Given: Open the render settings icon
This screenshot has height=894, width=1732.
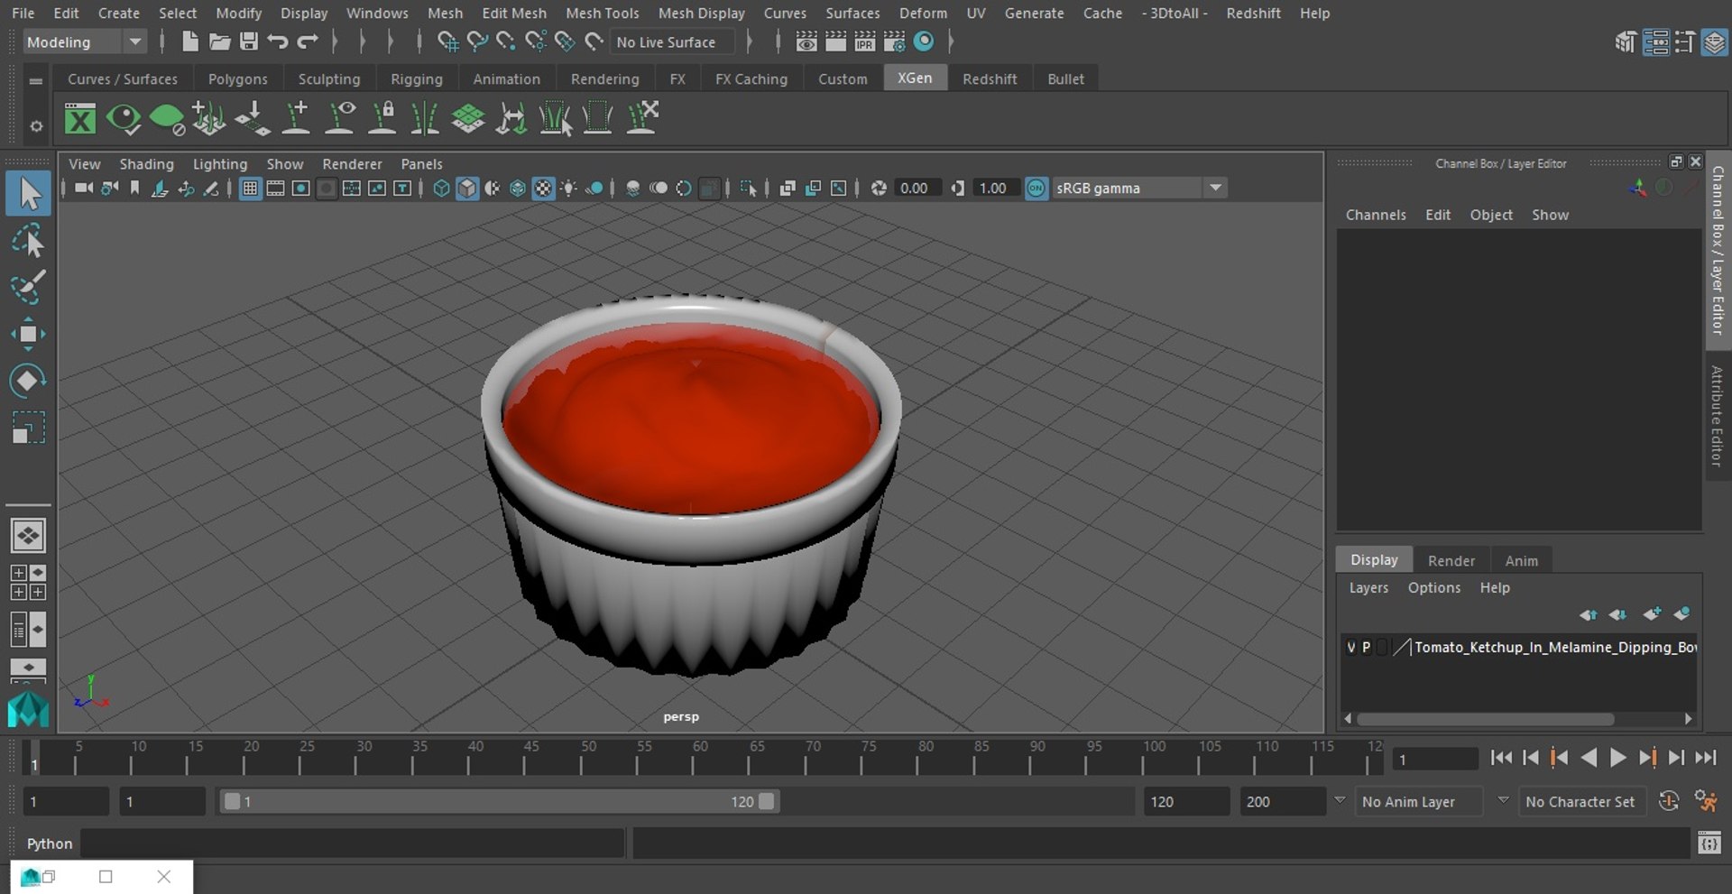Looking at the screenshot, I should 894,41.
